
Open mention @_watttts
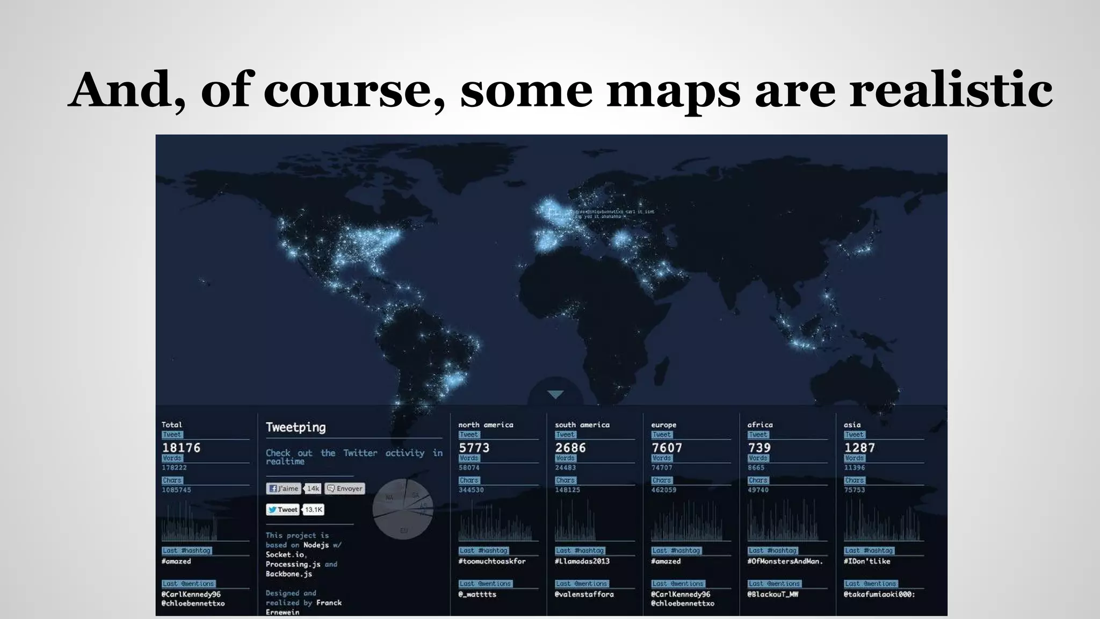pos(477,594)
